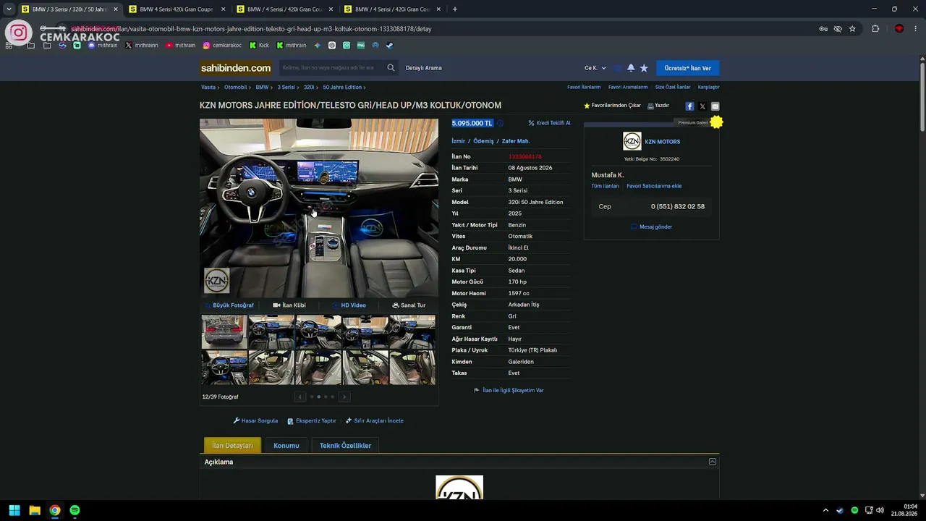The height and width of the screenshot is (521, 926).
Task: Open the notifications bell icon
Action: 631,68
